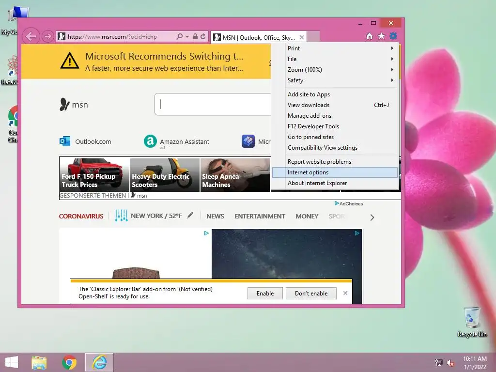Click the ad info triangle on left ad
Screen dimensions: 496x372
click(206, 233)
